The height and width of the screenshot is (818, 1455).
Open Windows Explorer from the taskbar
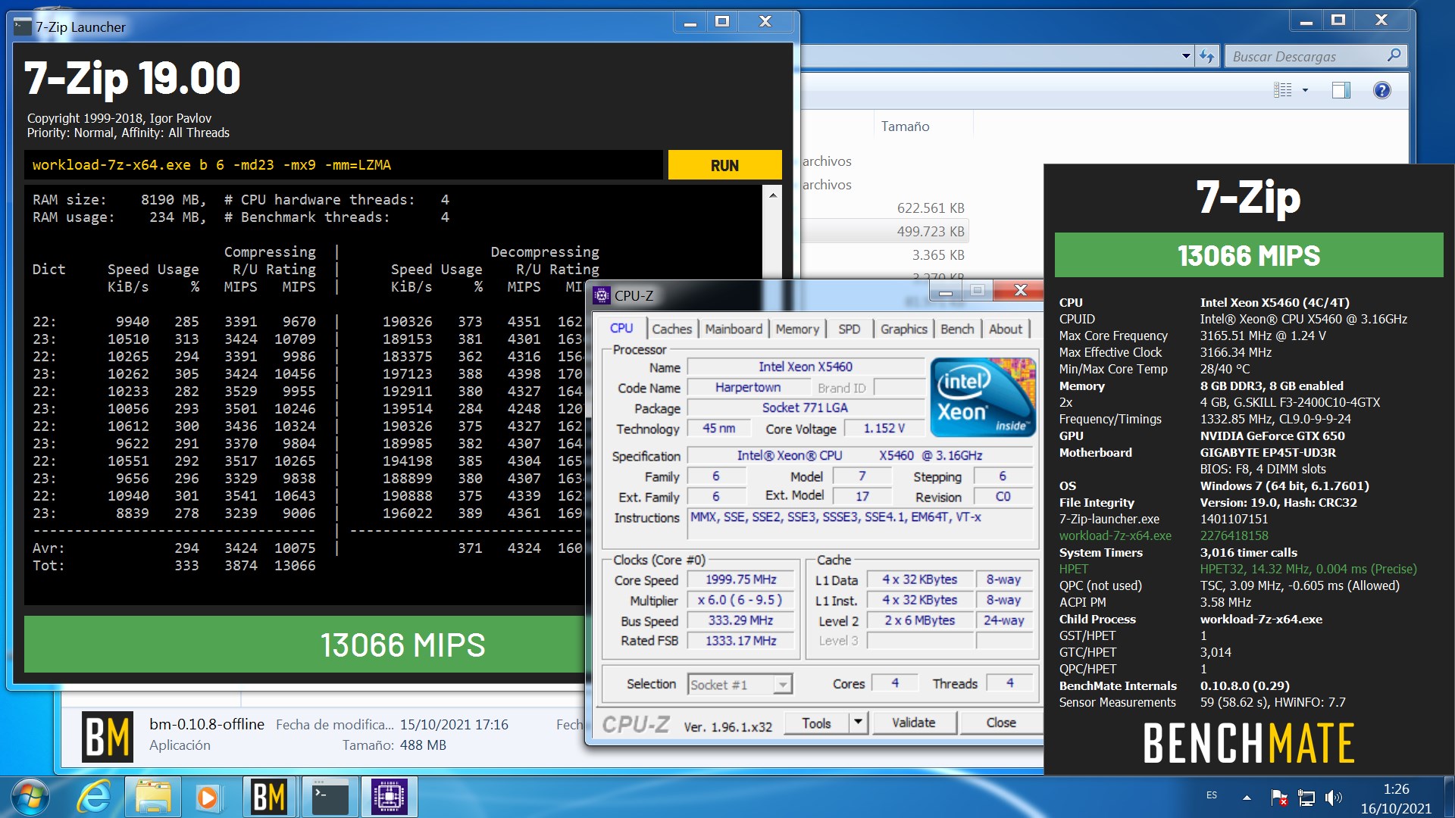coord(153,798)
